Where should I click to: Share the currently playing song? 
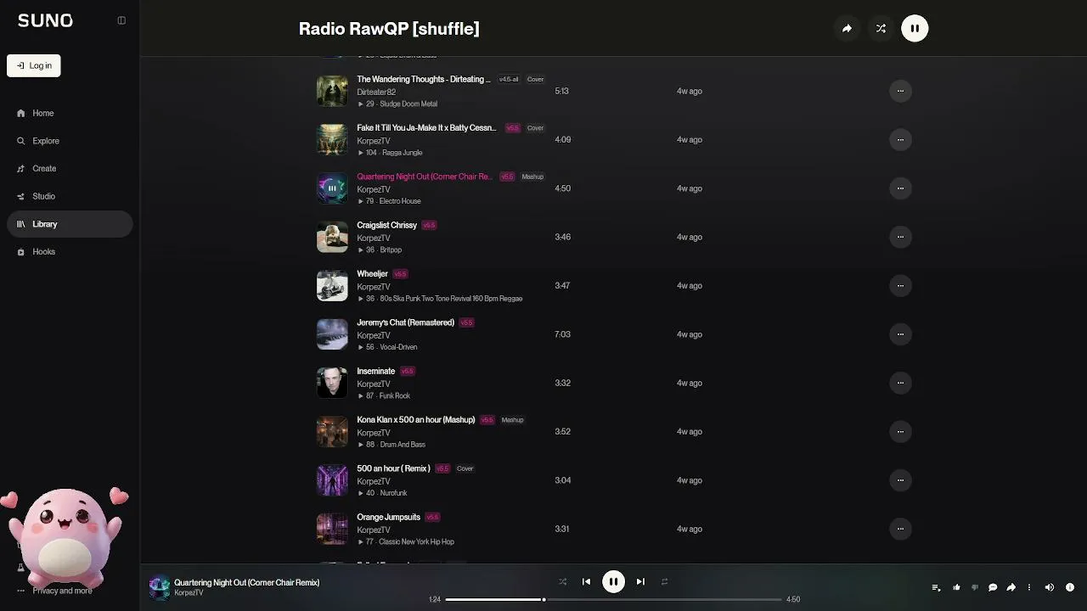coord(1011,587)
